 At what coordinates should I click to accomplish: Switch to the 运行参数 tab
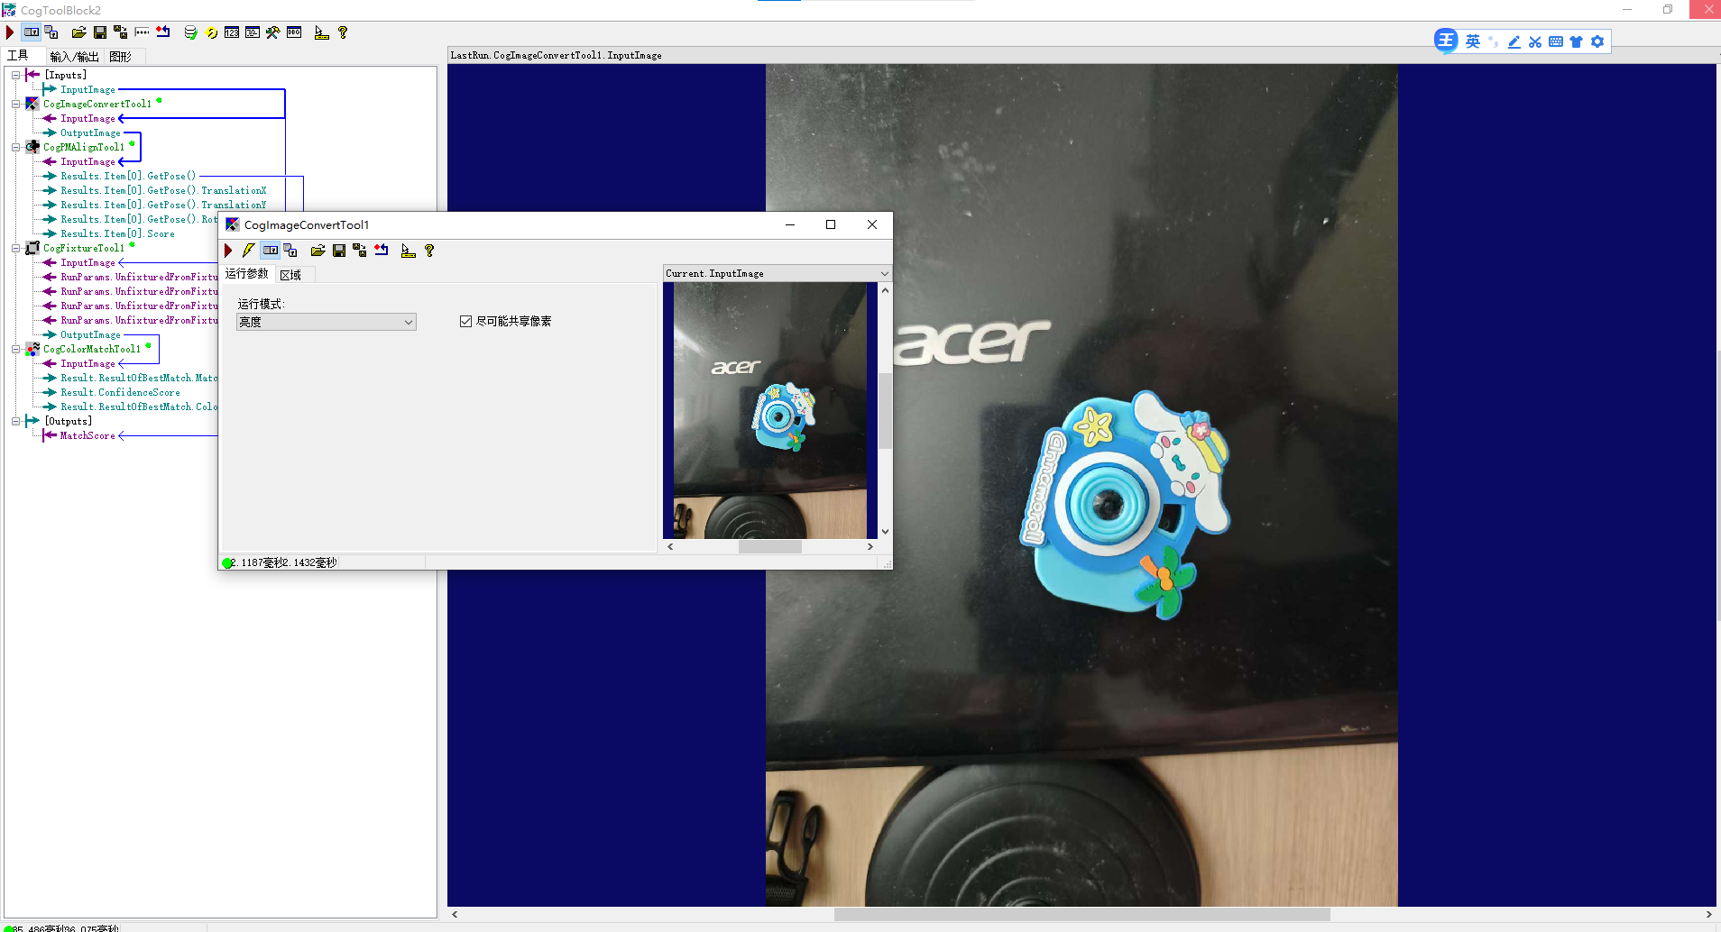pyautogui.click(x=247, y=274)
